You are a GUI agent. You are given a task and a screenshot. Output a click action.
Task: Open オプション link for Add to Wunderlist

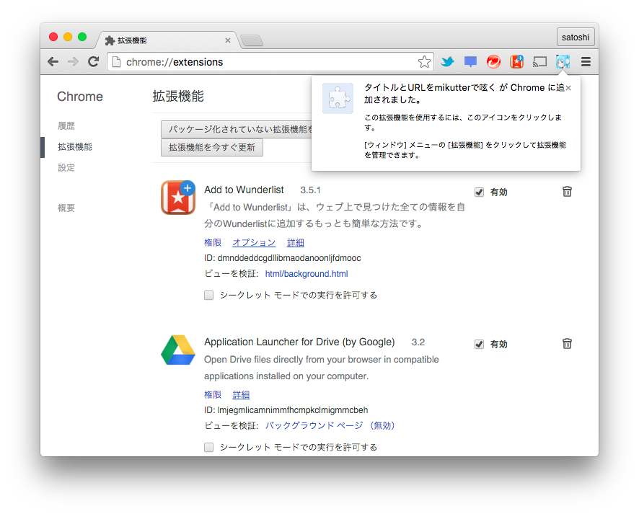[254, 243]
